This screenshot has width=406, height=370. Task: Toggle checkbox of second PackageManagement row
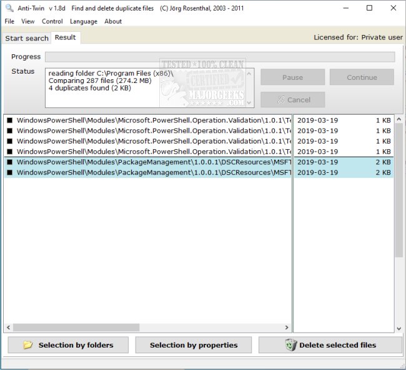(x=9, y=172)
